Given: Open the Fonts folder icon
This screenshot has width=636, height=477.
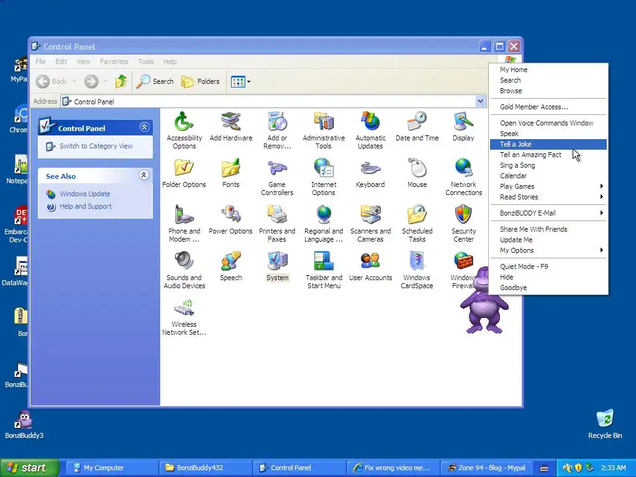Looking at the screenshot, I should click(231, 173).
